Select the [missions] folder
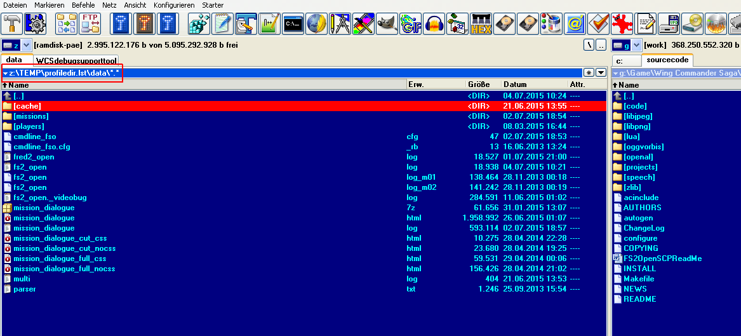 tap(30, 116)
